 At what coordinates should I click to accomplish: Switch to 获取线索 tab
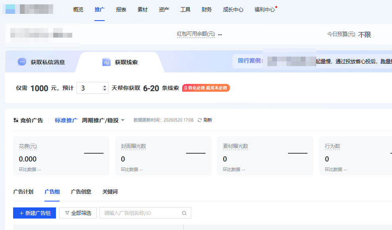tap(120, 62)
